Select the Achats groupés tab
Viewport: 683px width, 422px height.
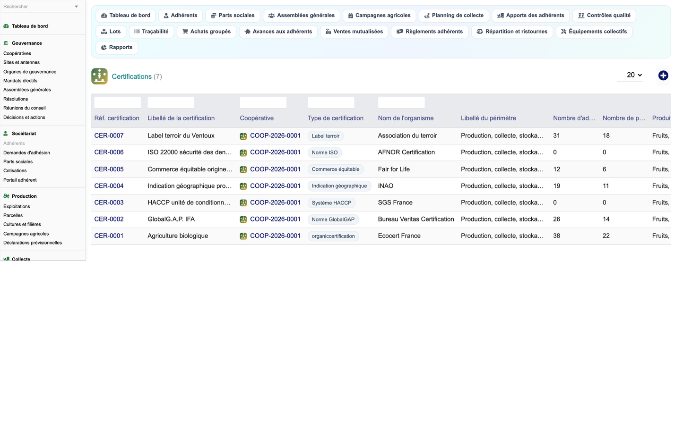(207, 32)
